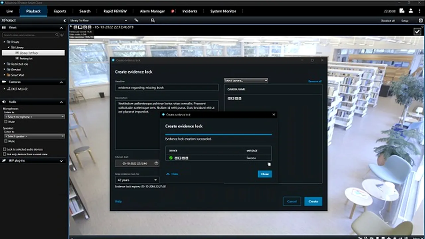The image size is (425, 239).
Task: Open the Select microphone dropdown
Action: [x=34, y=117]
